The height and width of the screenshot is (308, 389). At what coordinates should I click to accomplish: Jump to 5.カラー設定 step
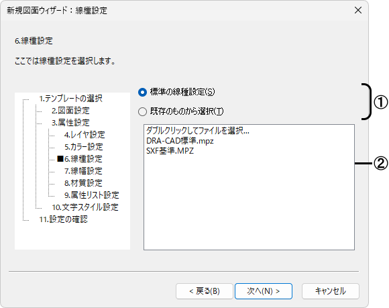pos(84,147)
